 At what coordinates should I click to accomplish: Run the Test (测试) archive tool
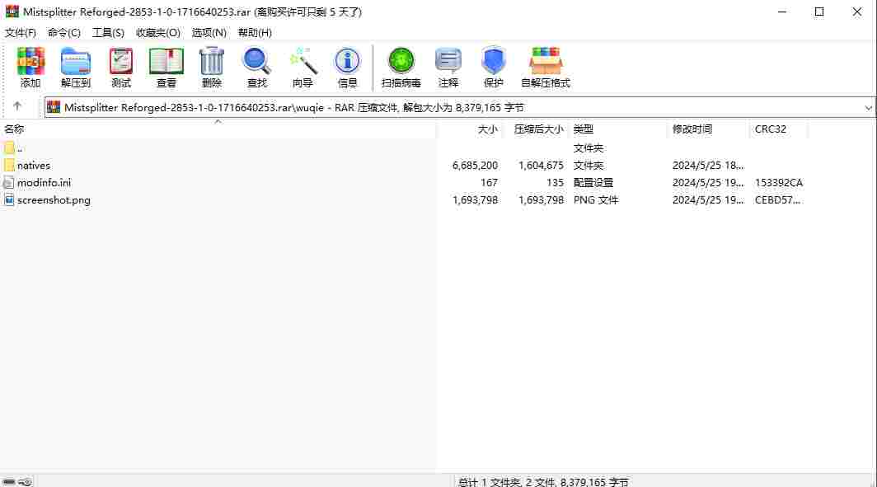(121, 62)
